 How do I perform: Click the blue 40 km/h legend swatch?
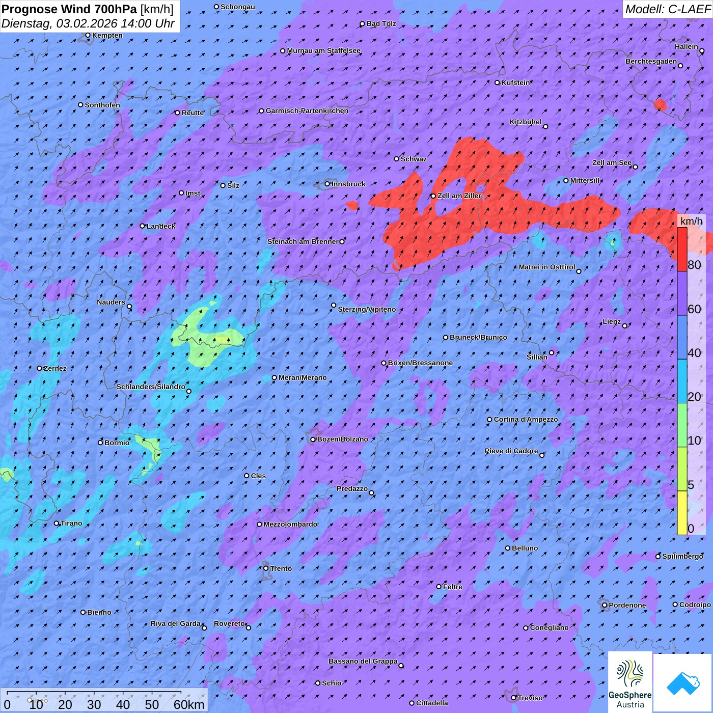(x=682, y=337)
